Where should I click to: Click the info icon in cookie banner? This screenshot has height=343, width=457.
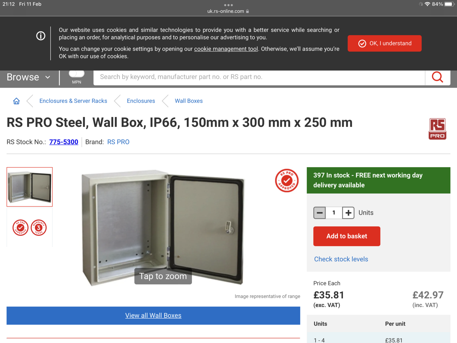(41, 36)
